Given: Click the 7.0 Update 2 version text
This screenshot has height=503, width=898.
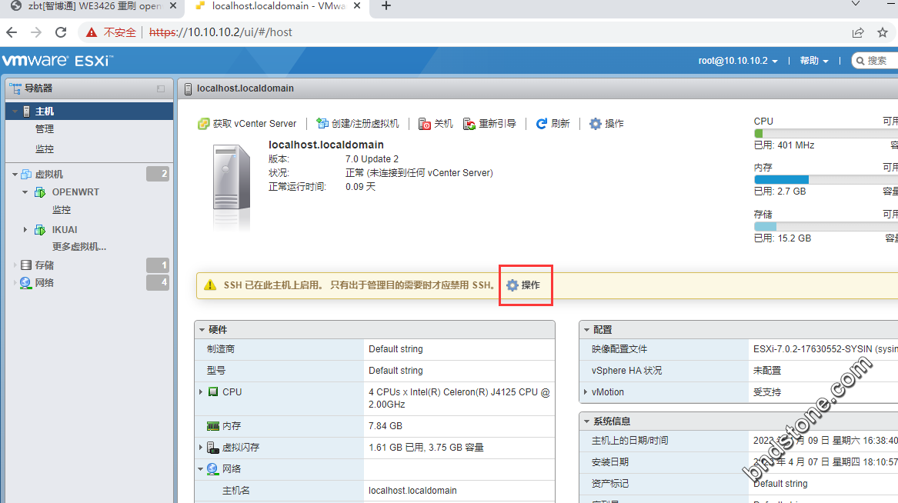Looking at the screenshot, I should [372, 159].
